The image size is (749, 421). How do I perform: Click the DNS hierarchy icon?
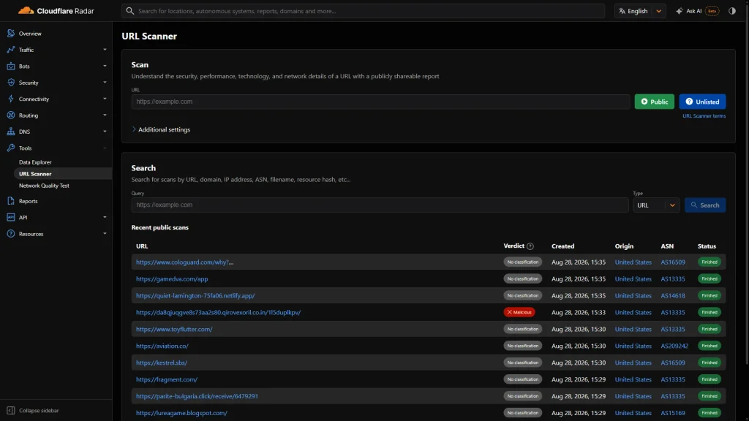(x=11, y=132)
